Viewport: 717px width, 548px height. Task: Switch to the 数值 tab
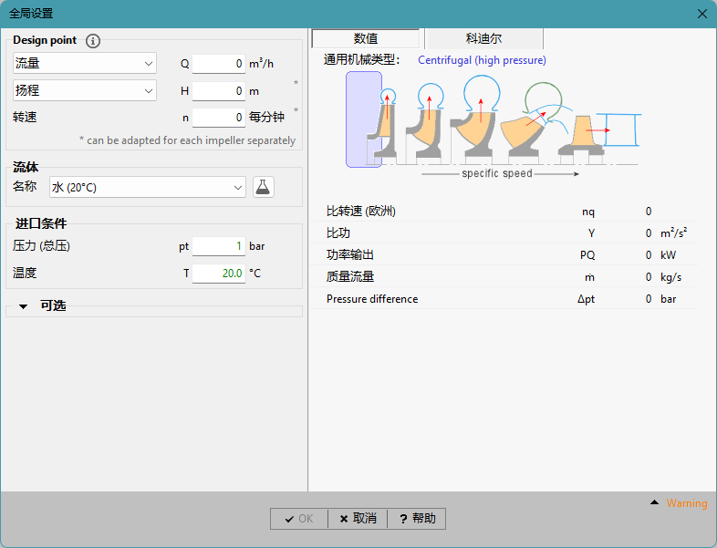[x=366, y=39]
